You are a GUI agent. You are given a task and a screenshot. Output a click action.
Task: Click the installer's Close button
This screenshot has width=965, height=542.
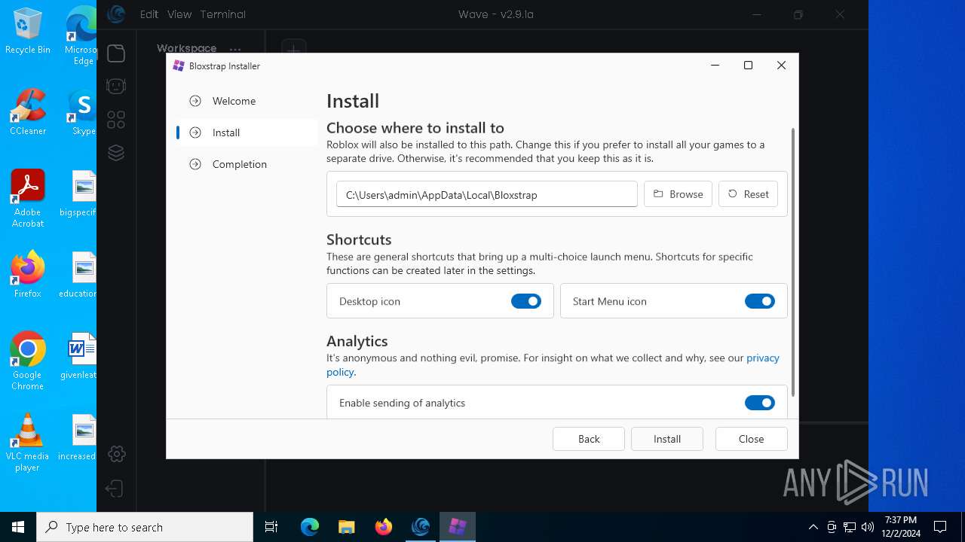pyautogui.click(x=752, y=439)
